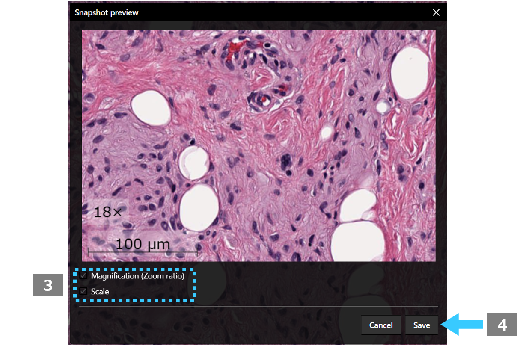Click the Cancel button
520x349 pixels.
381,325
